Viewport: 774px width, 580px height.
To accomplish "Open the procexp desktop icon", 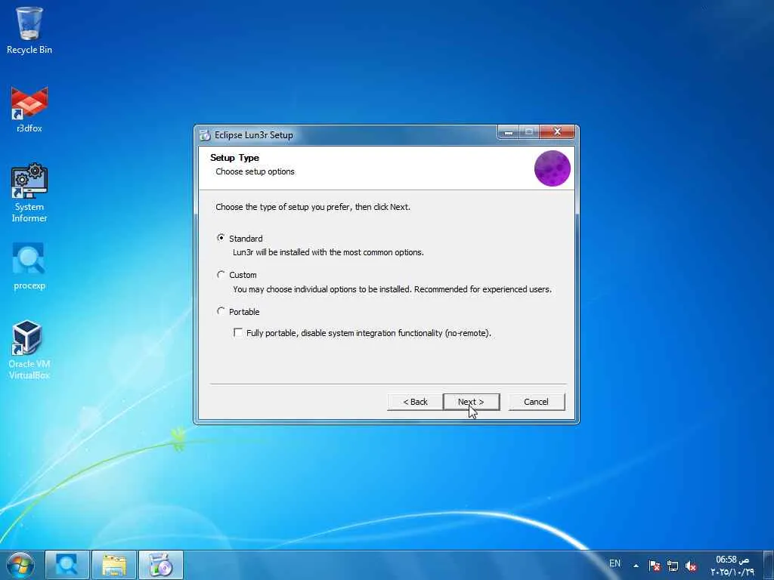I will [29, 267].
